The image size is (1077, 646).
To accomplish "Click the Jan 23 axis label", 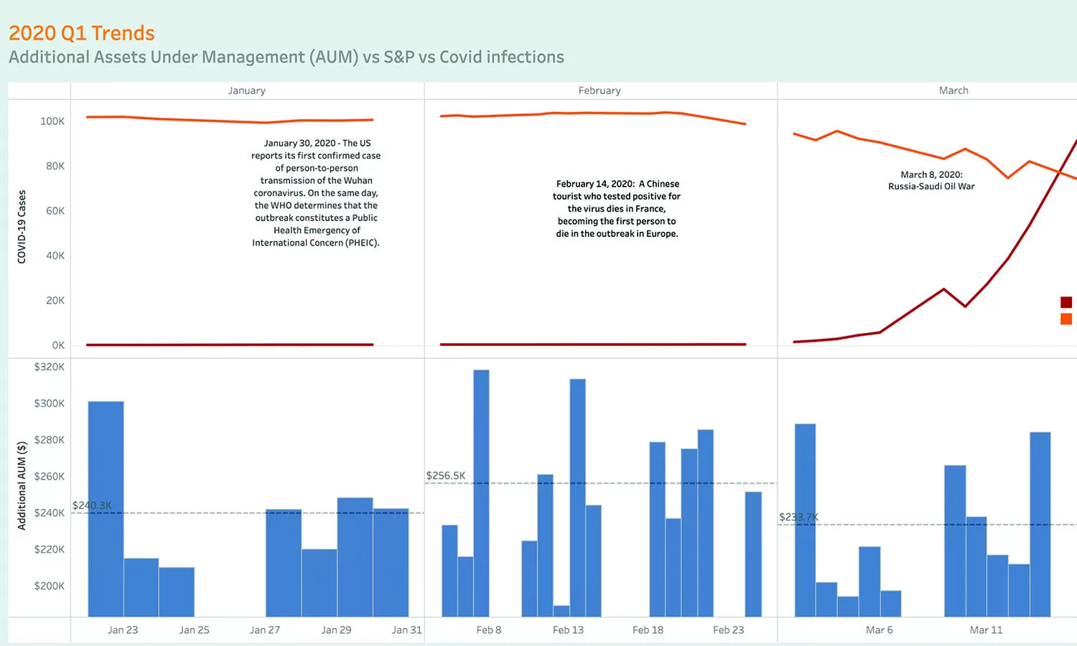I will [x=123, y=629].
